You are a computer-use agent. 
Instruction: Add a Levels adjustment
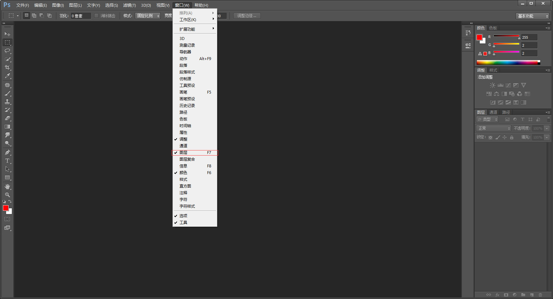(x=501, y=85)
